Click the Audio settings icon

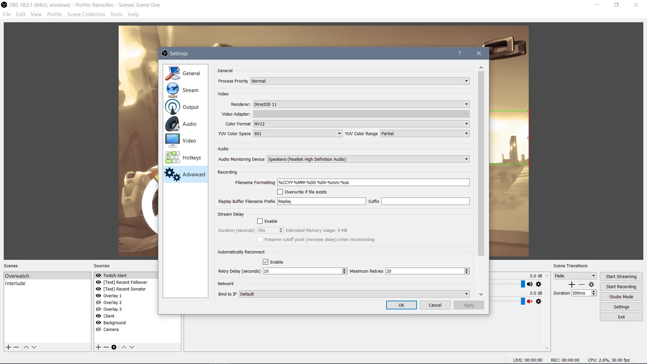[173, 124]
